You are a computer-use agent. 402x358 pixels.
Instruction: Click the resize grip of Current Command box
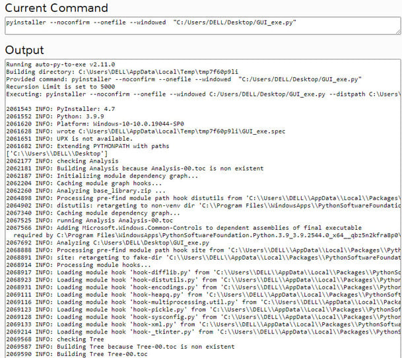(x=398, y=32)
